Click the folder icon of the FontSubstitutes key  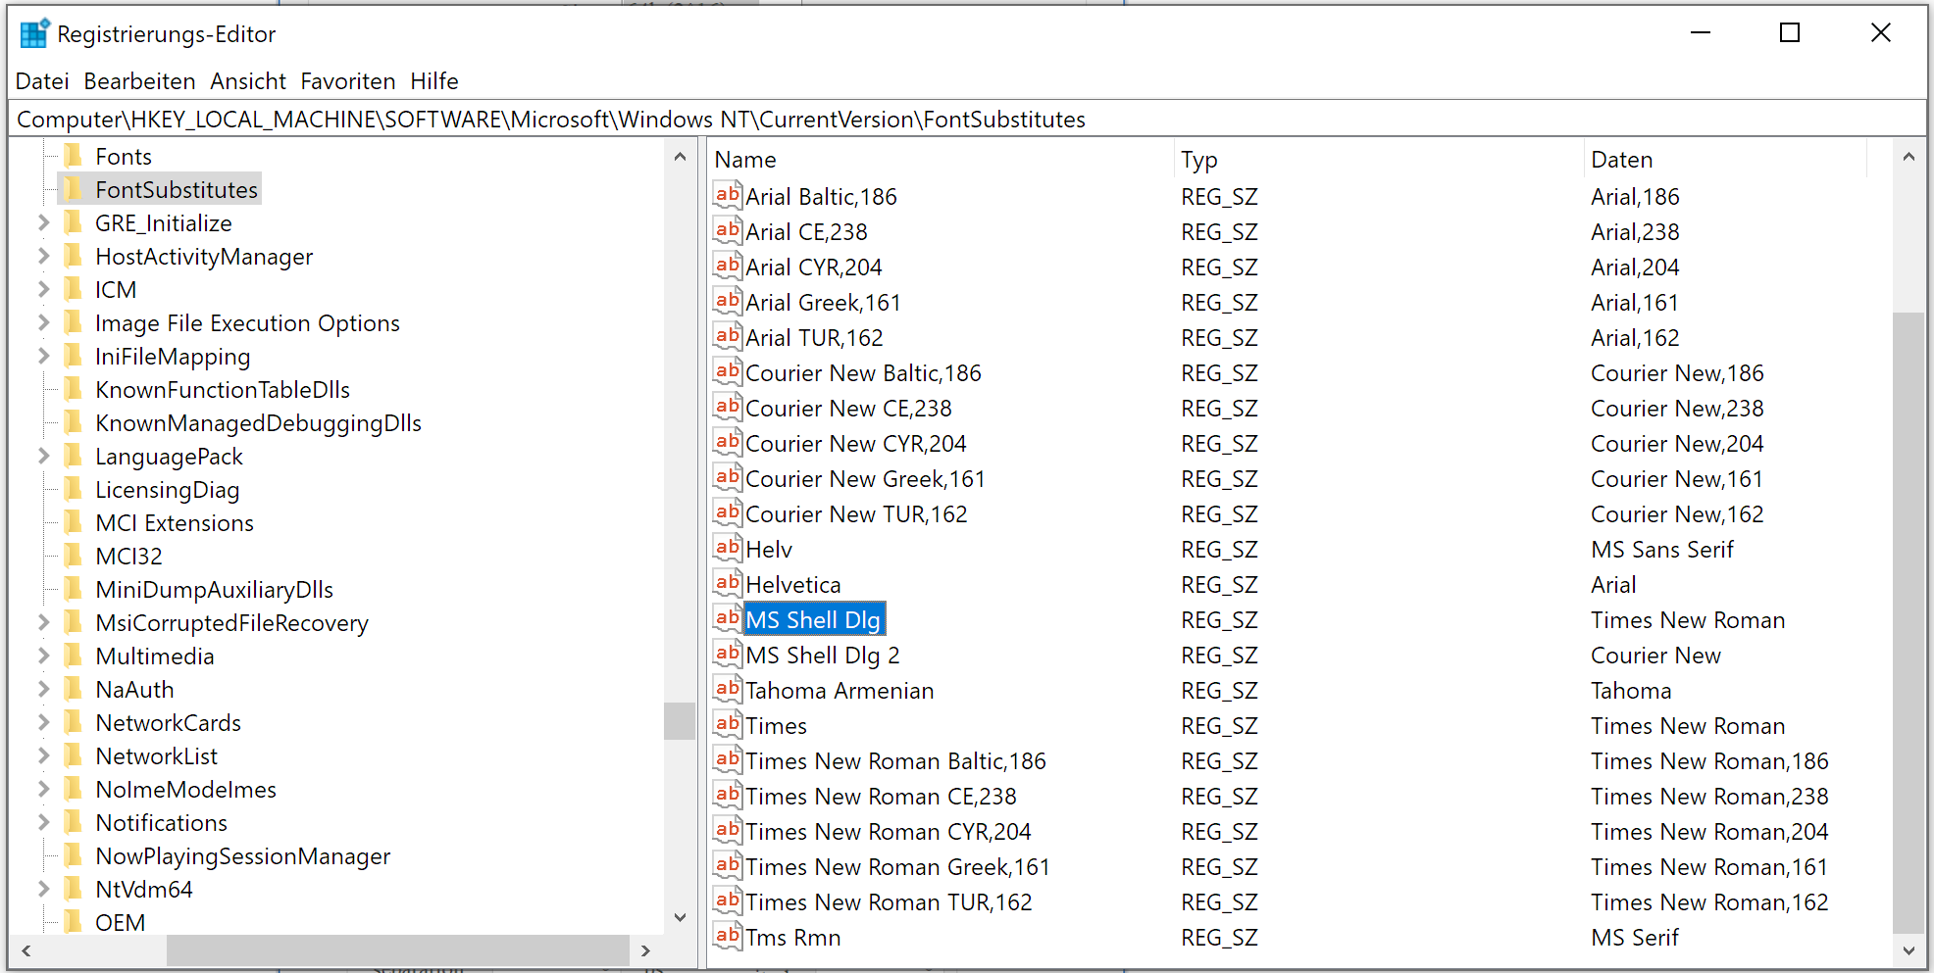73,189
